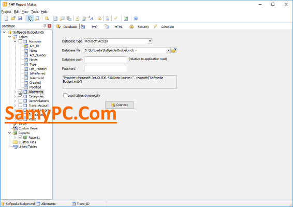Check the Accounts table checkbox

tap(20, 41)
